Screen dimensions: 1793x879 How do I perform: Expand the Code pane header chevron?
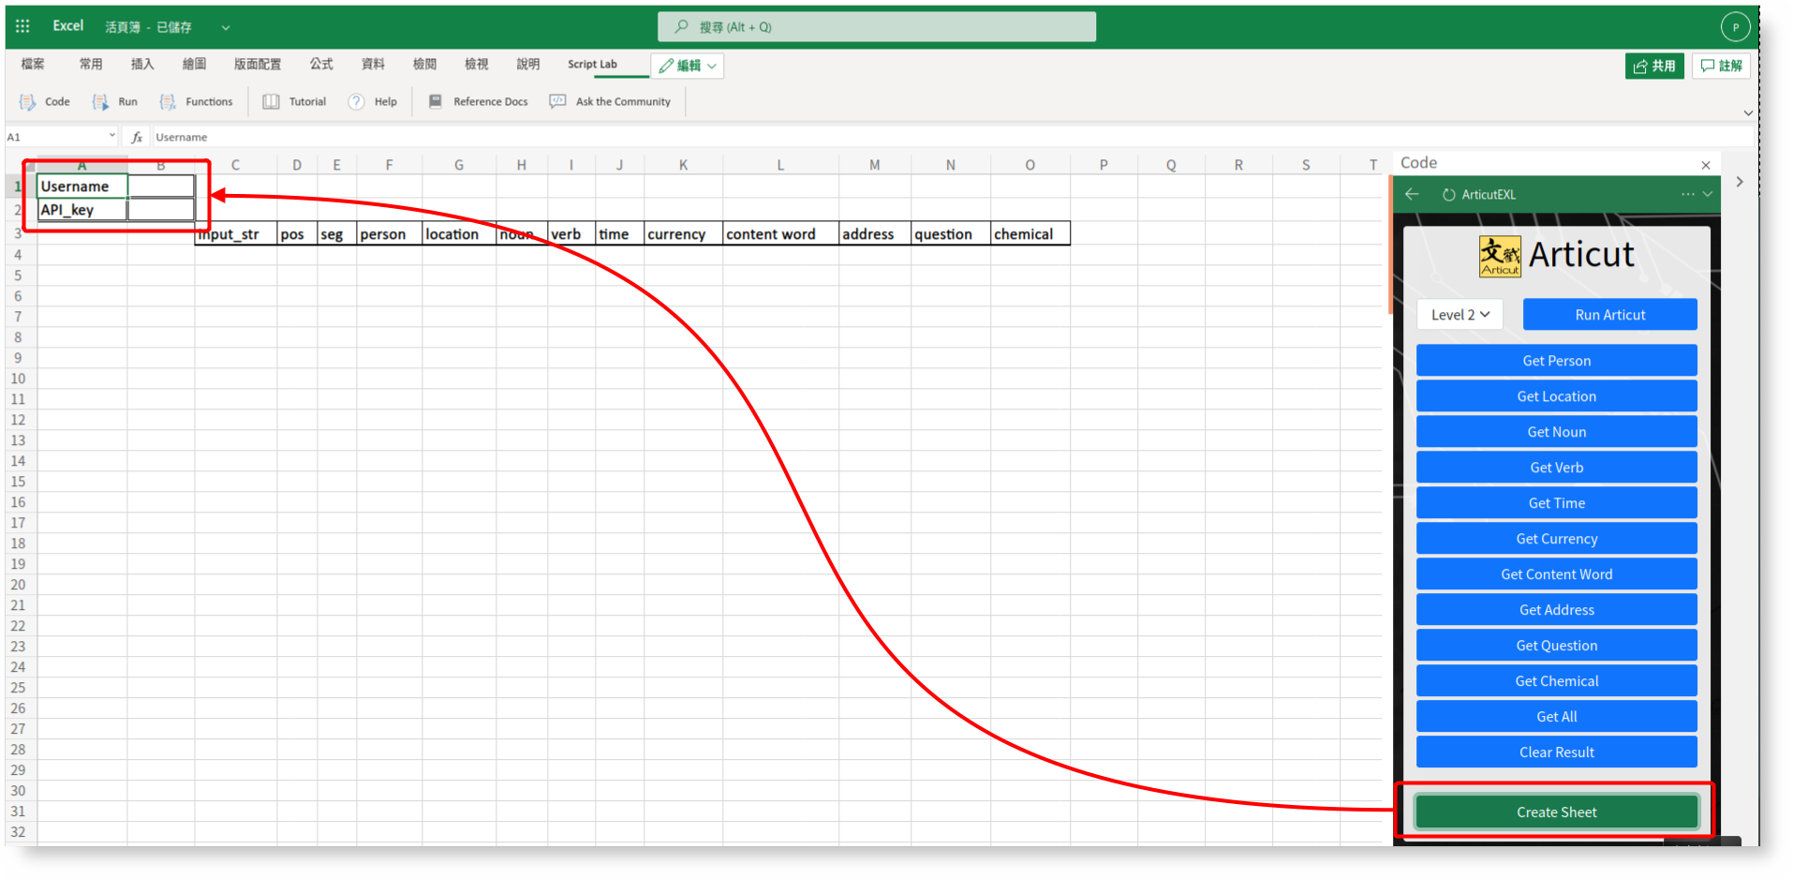[1708, 194]
